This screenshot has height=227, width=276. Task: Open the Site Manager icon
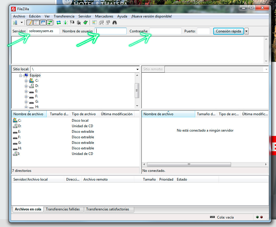pyautogui.click(x=15, y=22)
